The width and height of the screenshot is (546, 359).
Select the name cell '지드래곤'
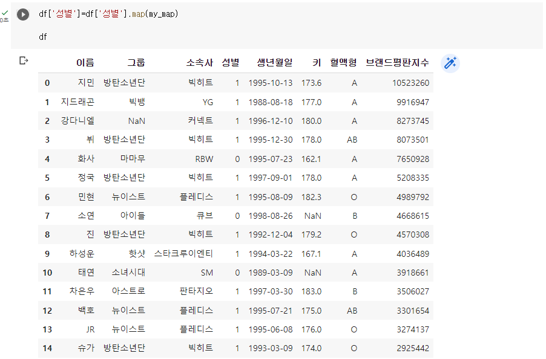pyautogui.click(x=77, y=102)
